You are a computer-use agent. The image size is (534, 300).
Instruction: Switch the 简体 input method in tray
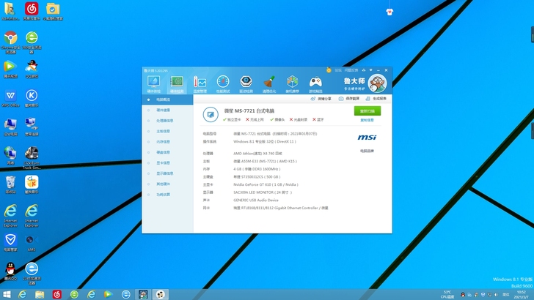click(506, 295)
